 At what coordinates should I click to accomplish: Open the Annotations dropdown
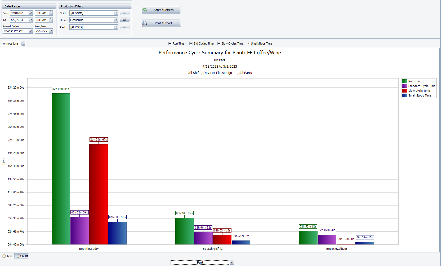pyautogui.click(x=24, y=43)
